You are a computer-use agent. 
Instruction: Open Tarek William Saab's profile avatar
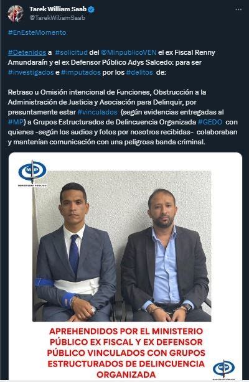[x=16, y=14]
